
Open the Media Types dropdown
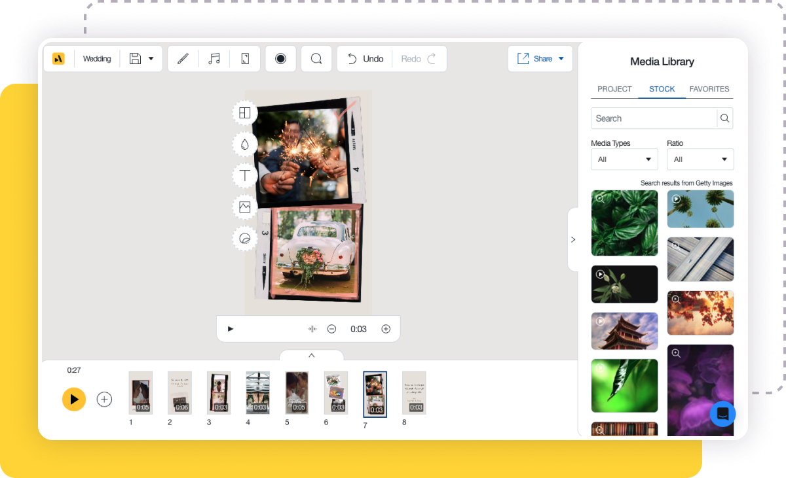click(624, 159)
